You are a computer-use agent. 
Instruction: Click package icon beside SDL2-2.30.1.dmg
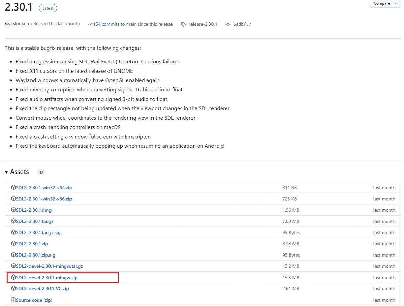point(13,210)
